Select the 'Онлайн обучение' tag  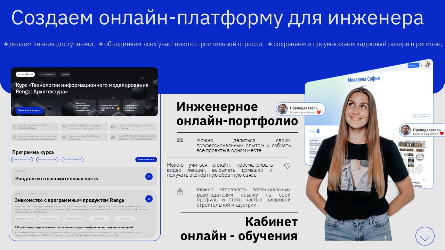72,160
